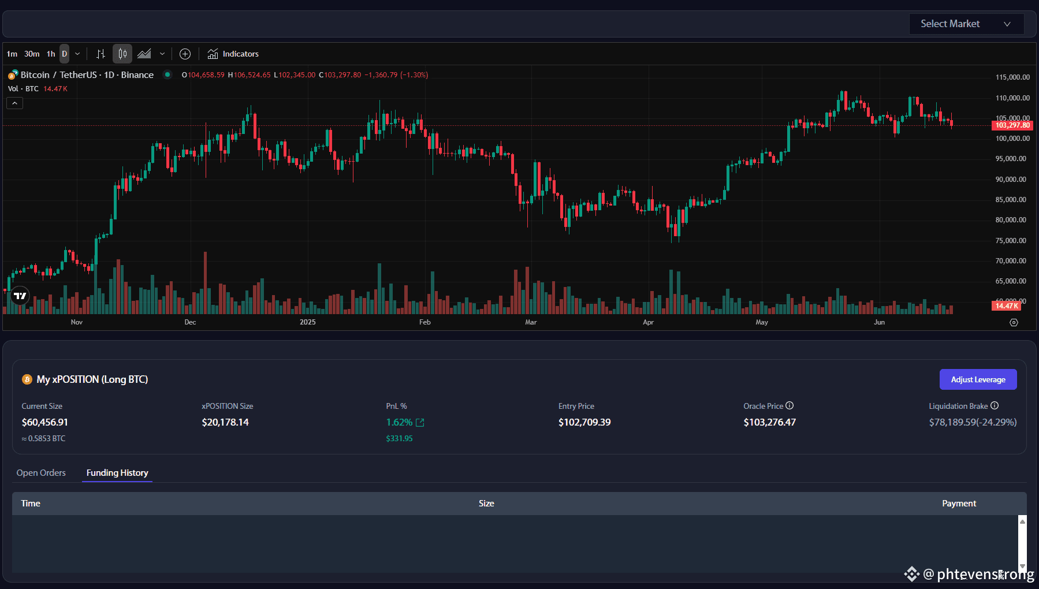Click the TradingView logo on chart
The image size is (1039, 589).
(20, 296)
